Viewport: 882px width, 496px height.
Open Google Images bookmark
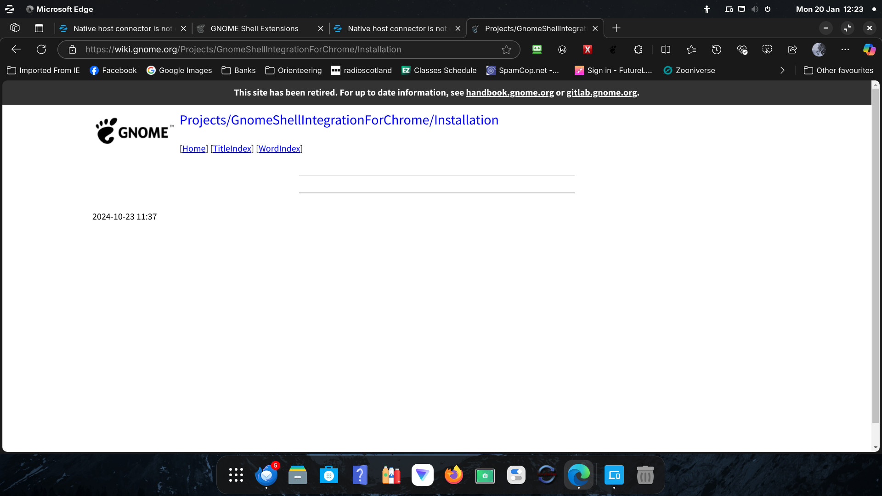click(179, 70)
